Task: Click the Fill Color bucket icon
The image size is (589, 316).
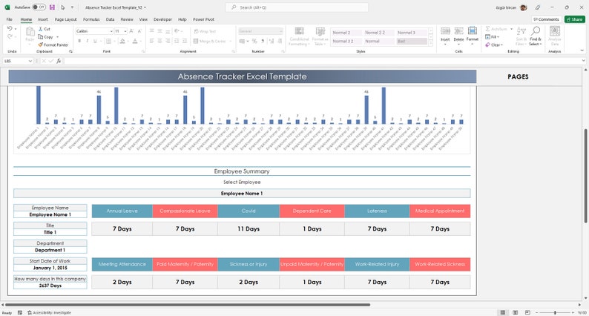Action: click(122, 41)
